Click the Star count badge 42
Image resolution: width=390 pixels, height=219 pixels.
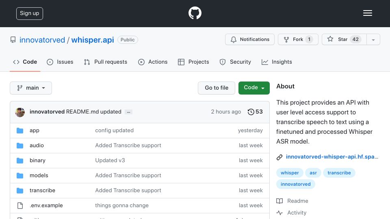pos(355,39)
